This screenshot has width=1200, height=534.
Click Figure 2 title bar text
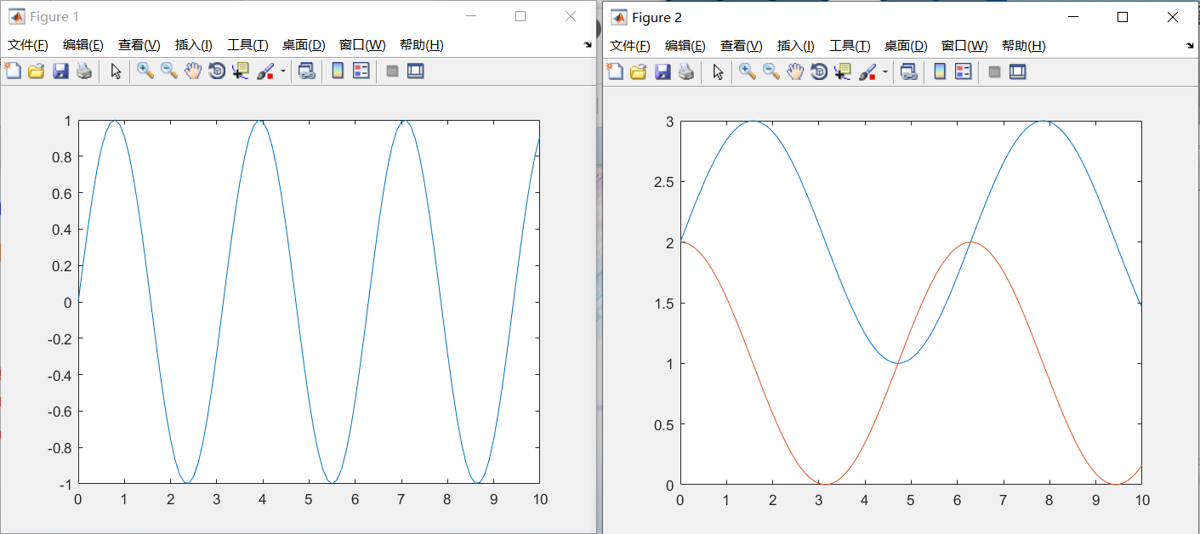[657, 18]
